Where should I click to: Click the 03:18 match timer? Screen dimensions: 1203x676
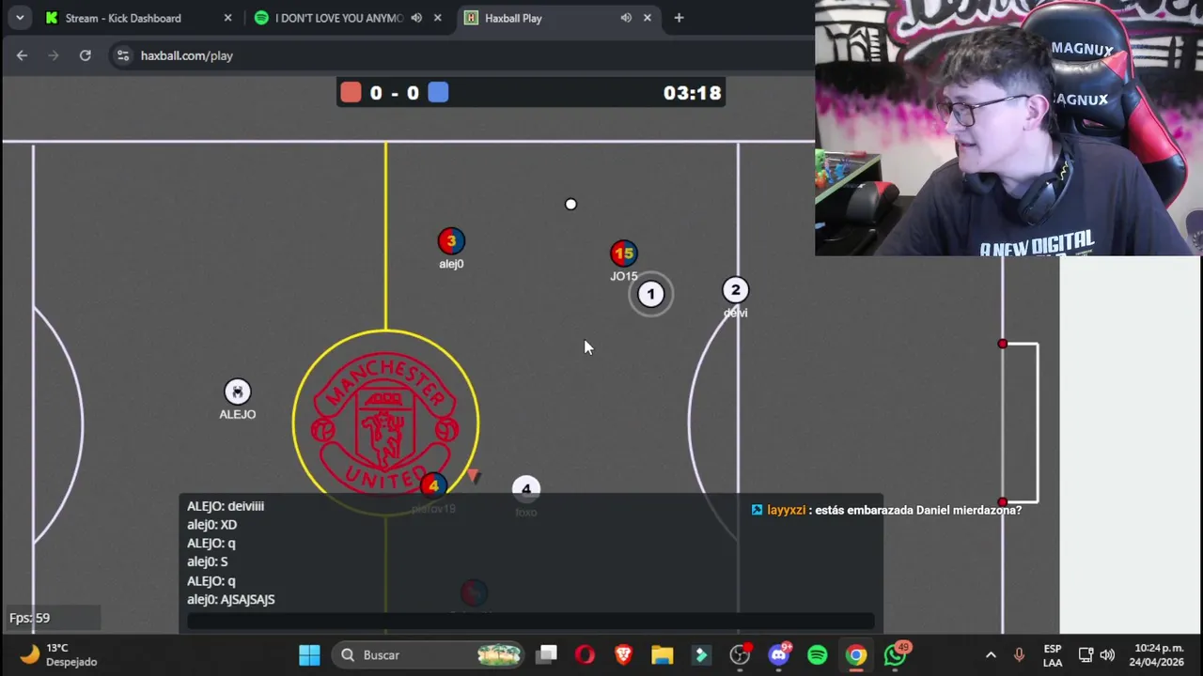pos(692,93)
